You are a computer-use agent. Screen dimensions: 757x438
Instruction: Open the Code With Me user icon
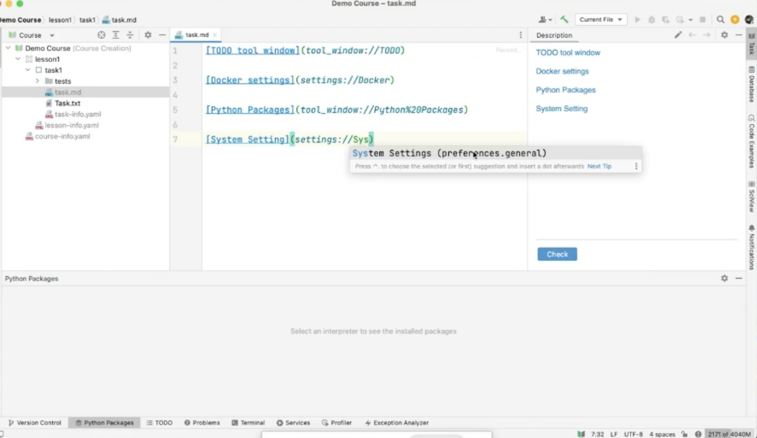tap(542, 20)
